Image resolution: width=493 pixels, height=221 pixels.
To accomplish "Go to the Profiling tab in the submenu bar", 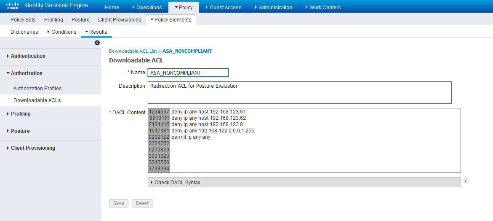I will click(53, 19).
